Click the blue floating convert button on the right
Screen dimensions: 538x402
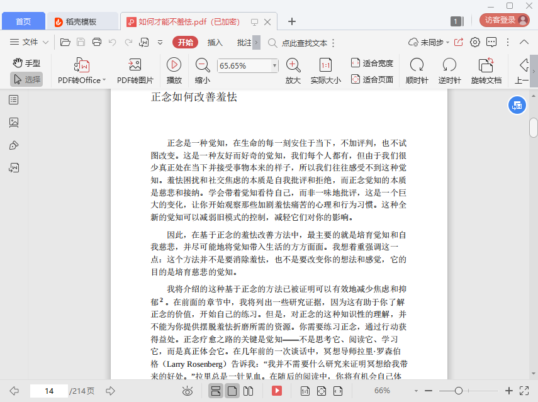(517, 106)
